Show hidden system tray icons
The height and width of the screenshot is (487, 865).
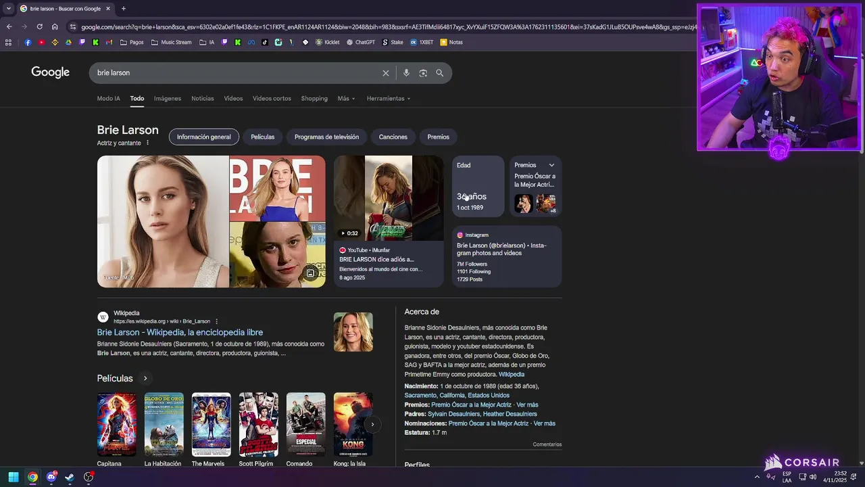(757, 477)
